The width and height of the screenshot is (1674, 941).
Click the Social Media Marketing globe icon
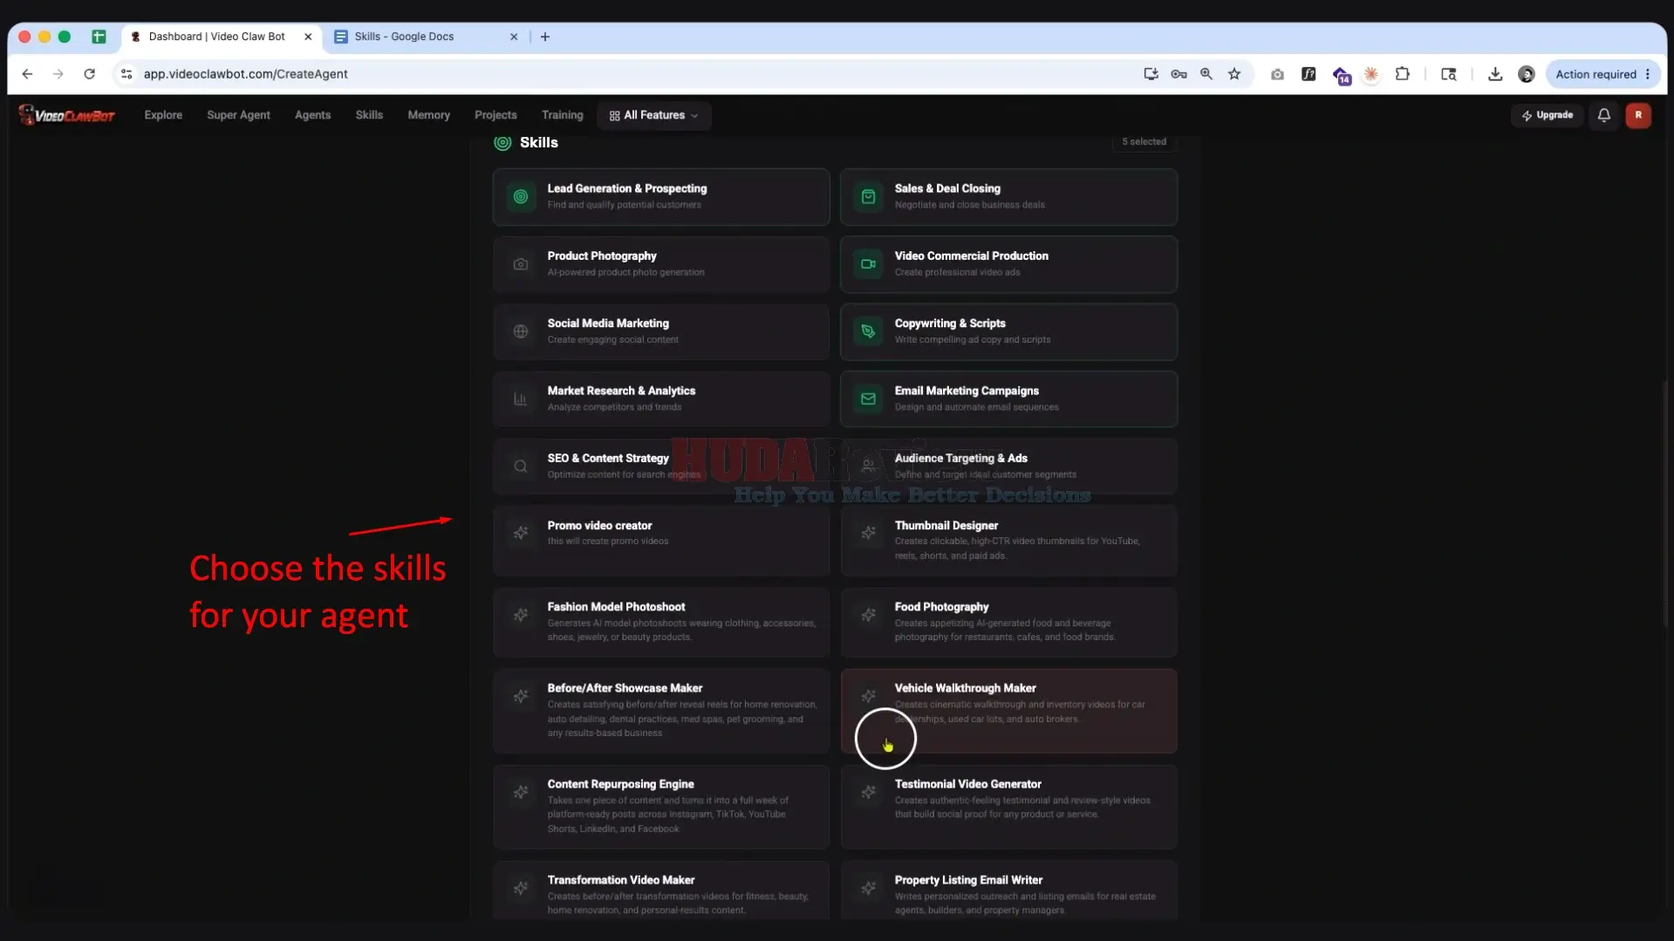pyautogui.click(x=521, y=331)
